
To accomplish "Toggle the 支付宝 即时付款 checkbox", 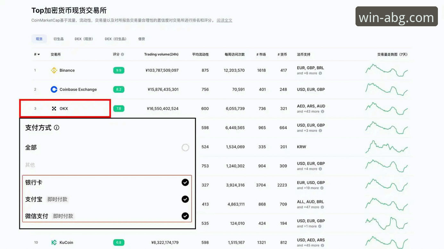I will 185,199.
